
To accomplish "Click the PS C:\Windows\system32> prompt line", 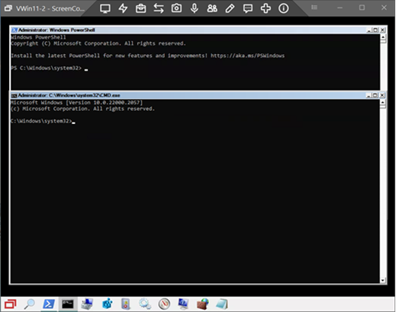I will click(46, 68).
